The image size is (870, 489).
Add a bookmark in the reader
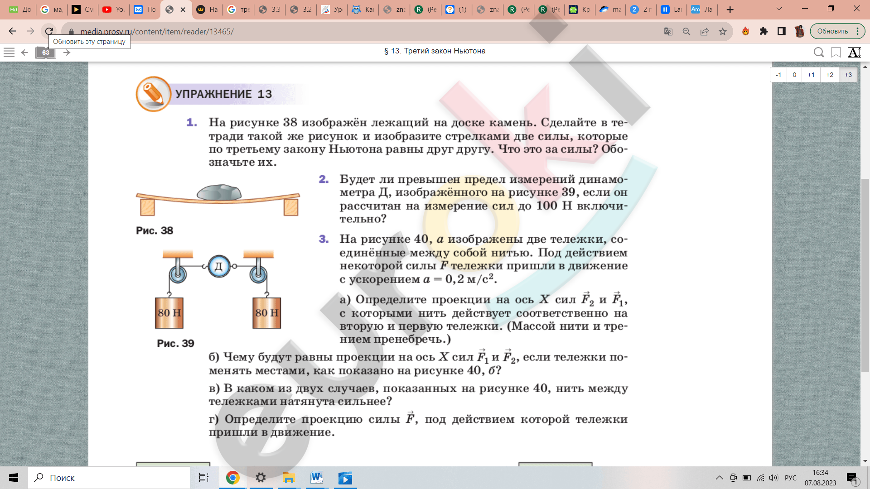coord(836,53)
